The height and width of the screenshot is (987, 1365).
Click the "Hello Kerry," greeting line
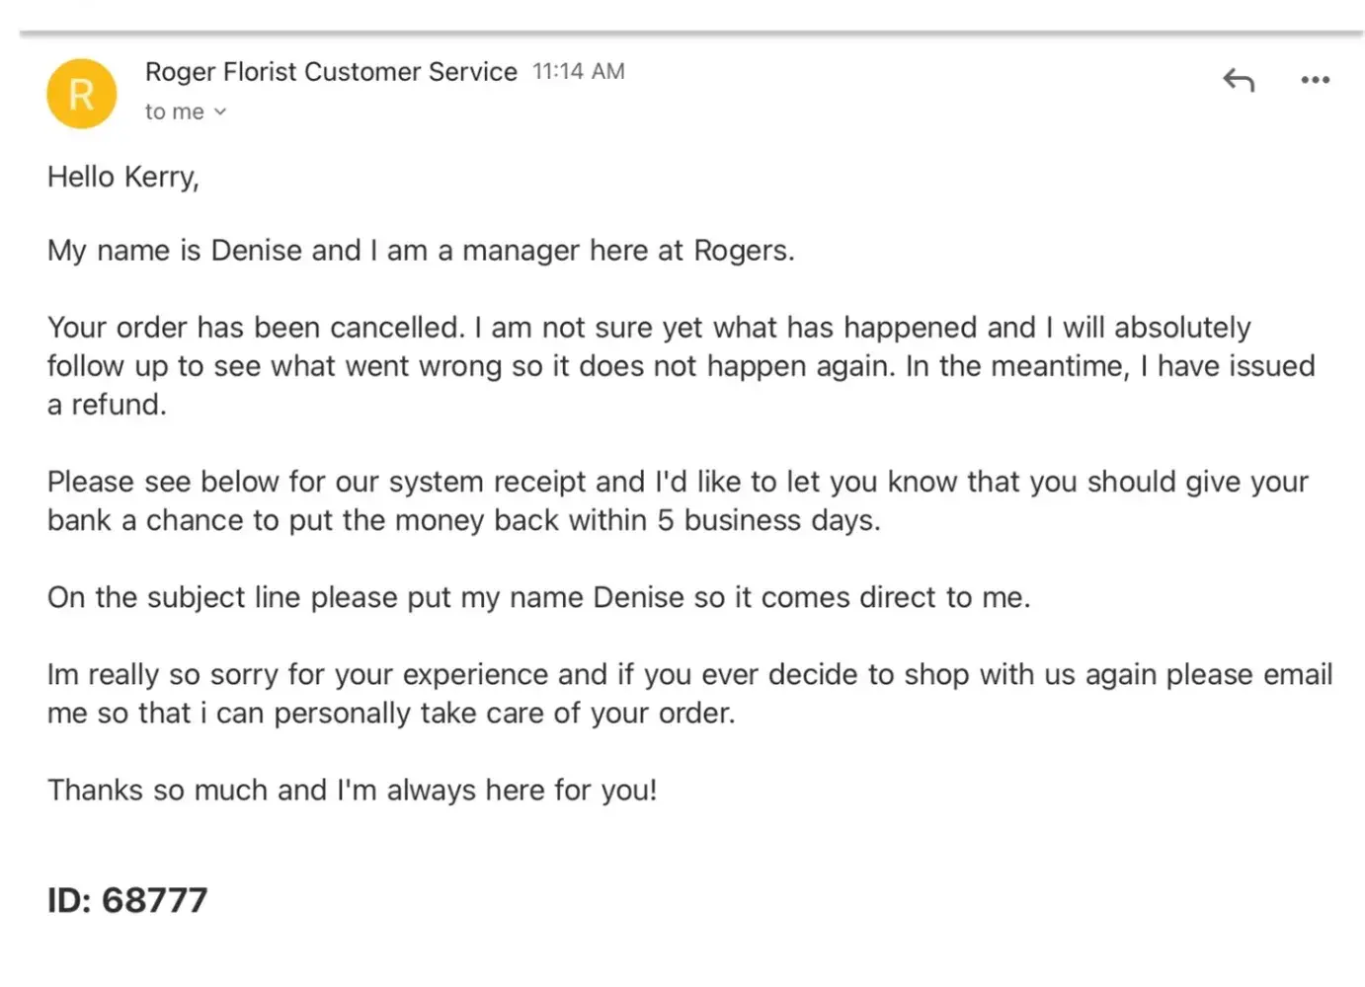(123, 177)
